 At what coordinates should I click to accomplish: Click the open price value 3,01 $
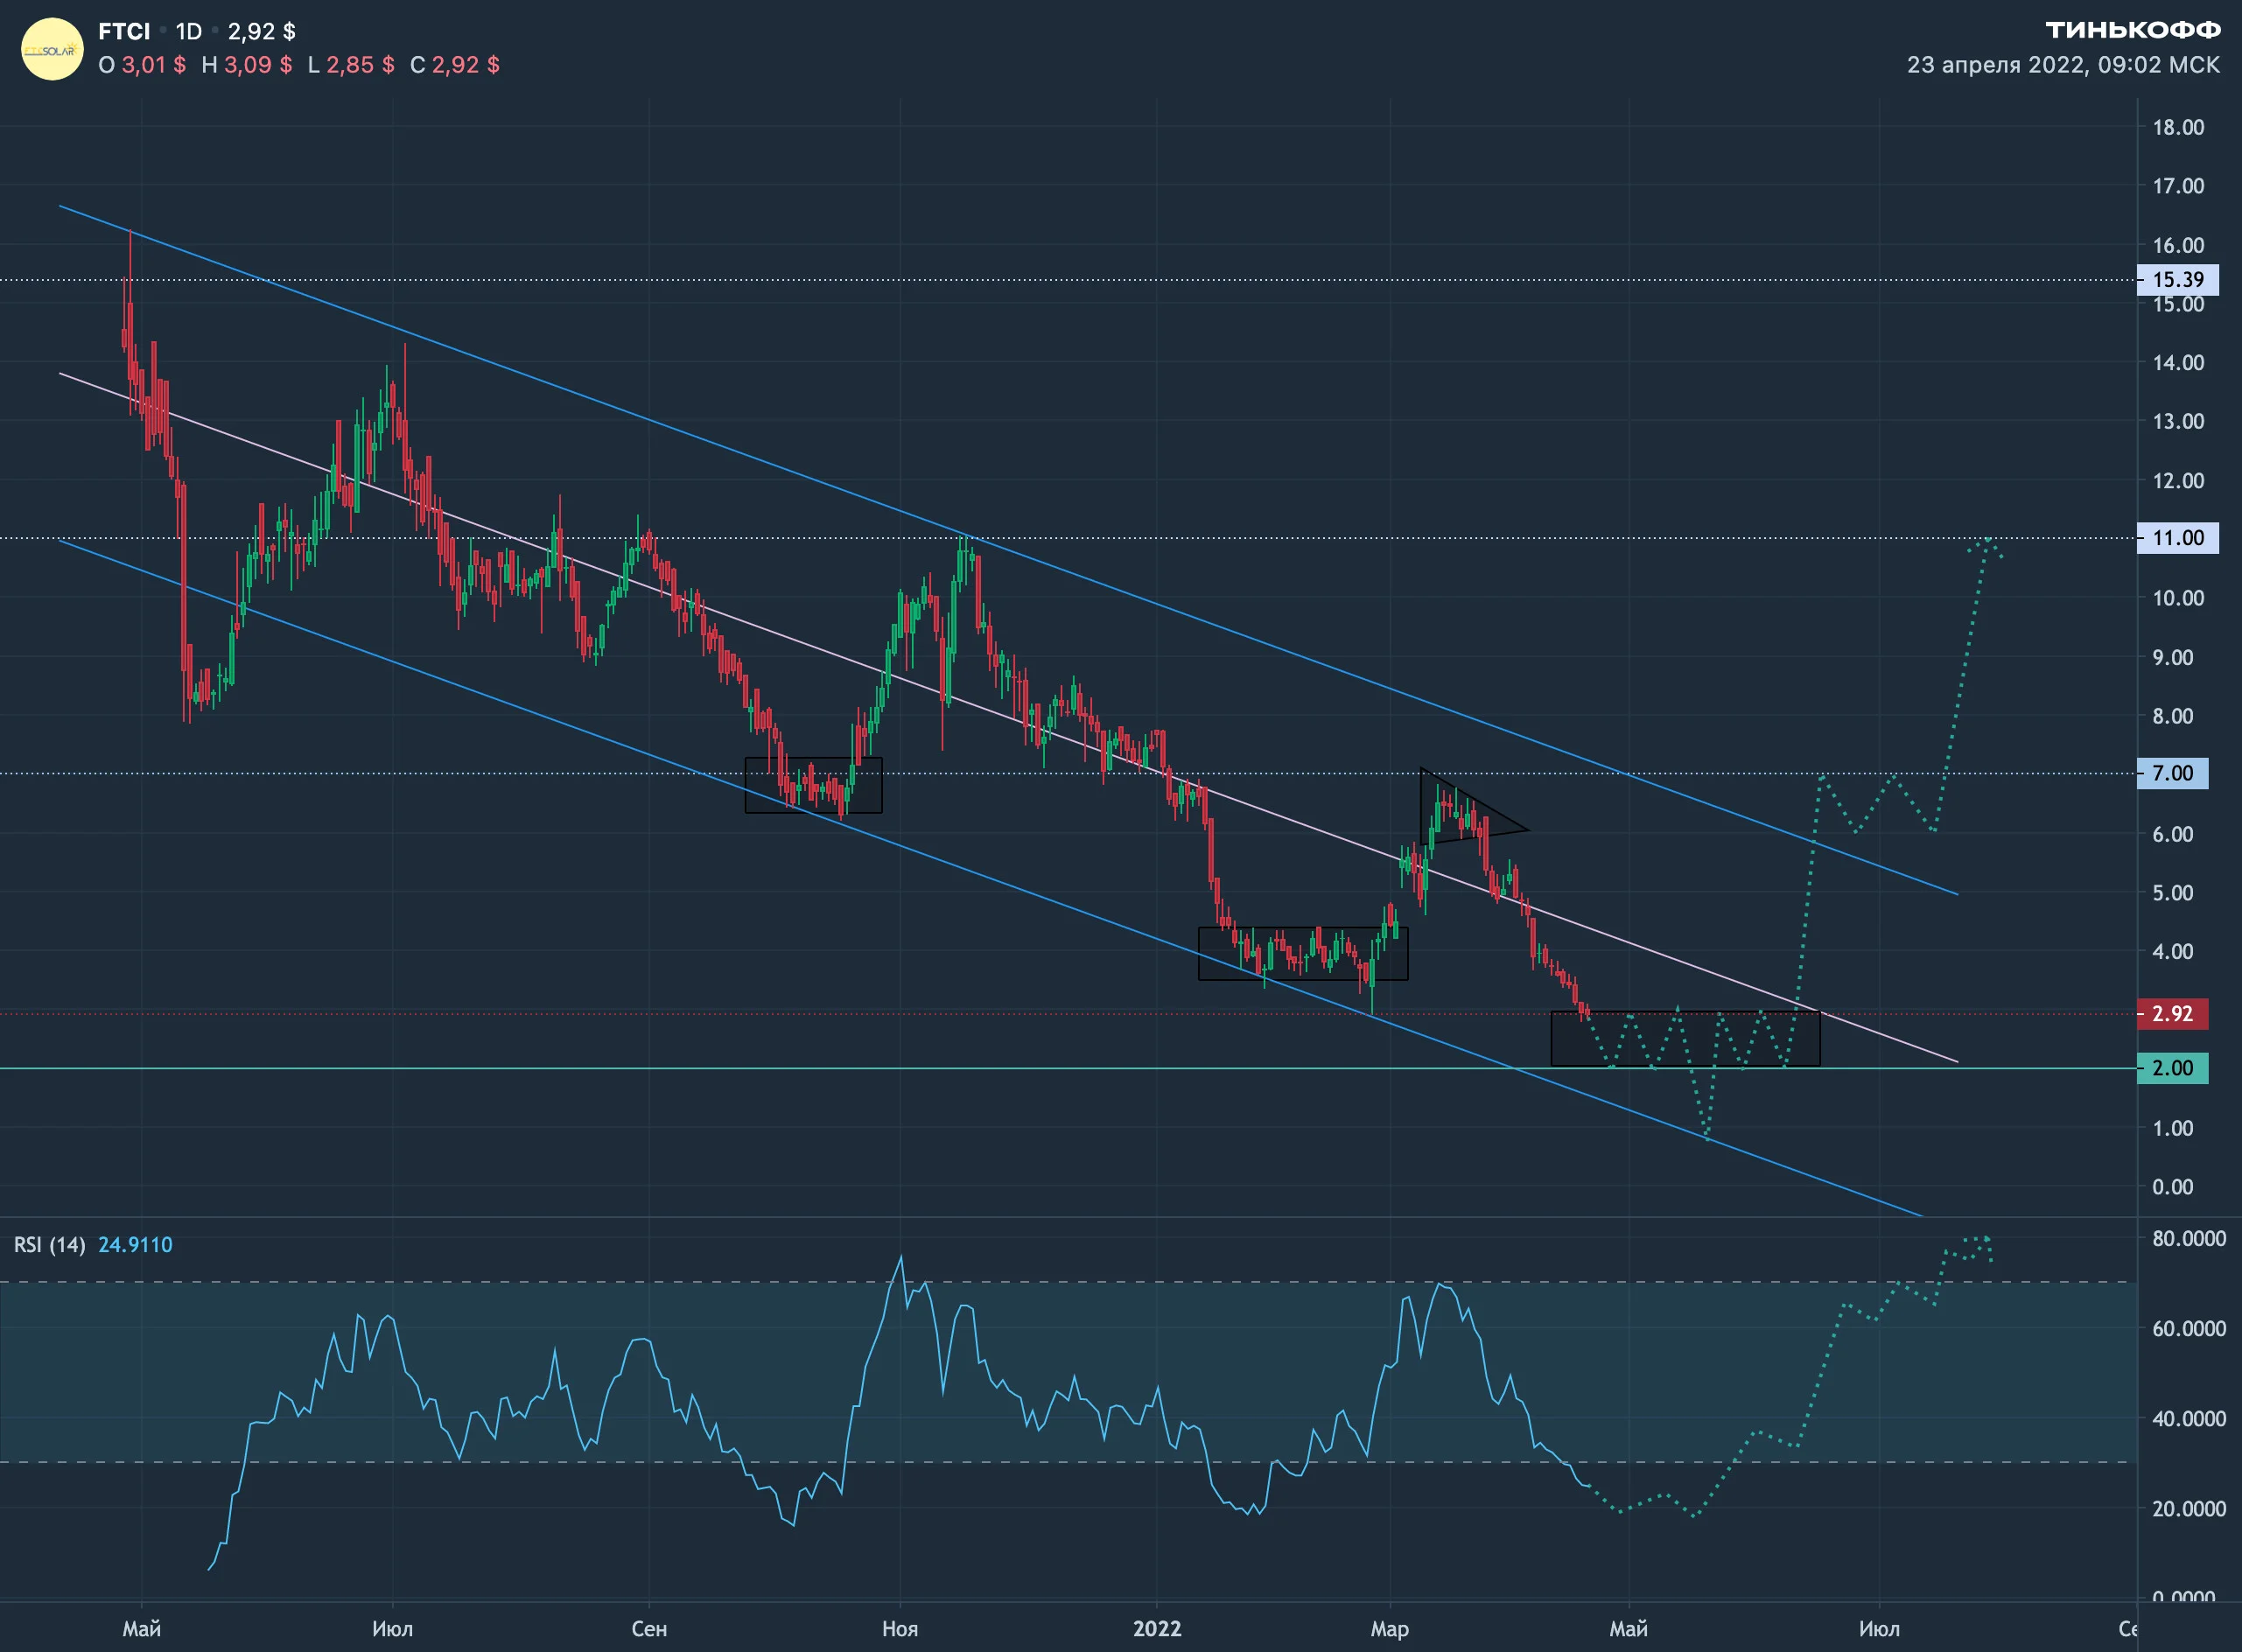(153, 65)
